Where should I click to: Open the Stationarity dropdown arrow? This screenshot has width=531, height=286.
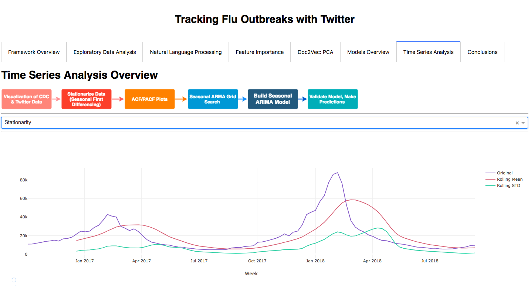pos(523,123)
